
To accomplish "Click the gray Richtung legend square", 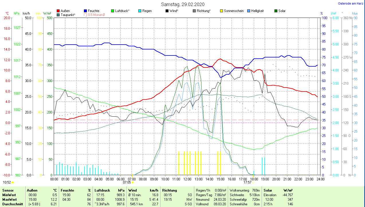I will [x=194, y=11].
